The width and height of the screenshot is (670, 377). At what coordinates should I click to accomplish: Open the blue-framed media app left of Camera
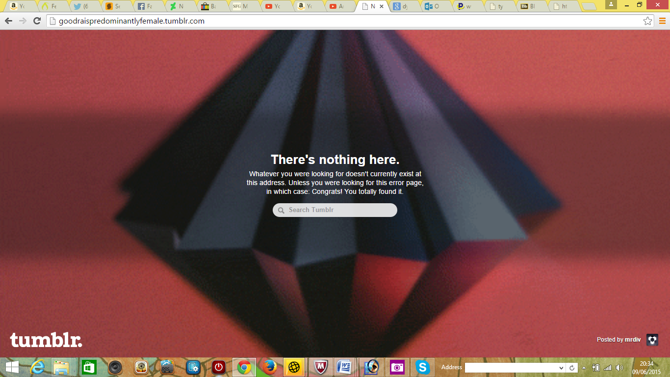point(371,367)
